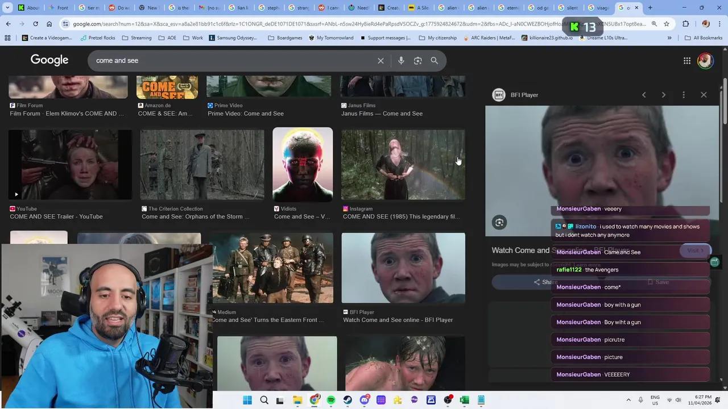Search inside image with the Lens button
Viewport: 728px width, 409px height.
(x=499, y=223)
